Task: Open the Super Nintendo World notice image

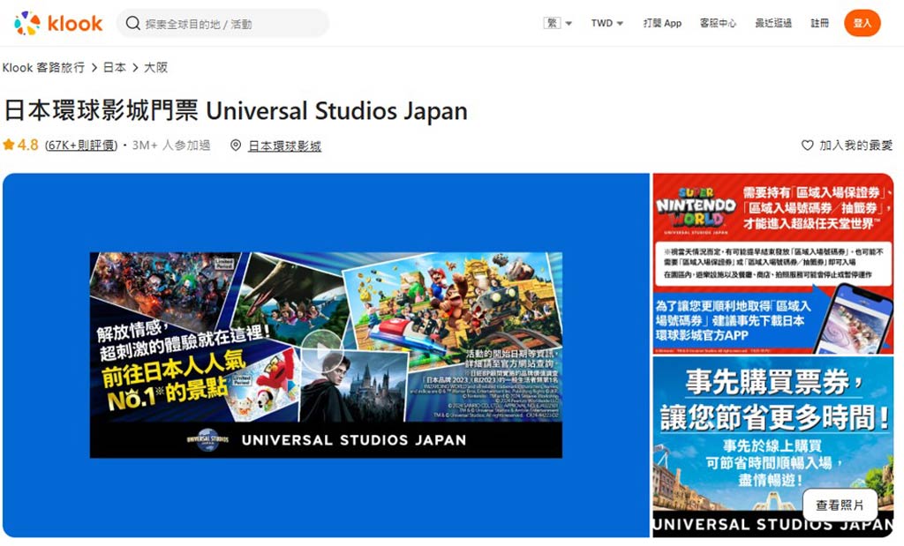Action: point(772,263)
